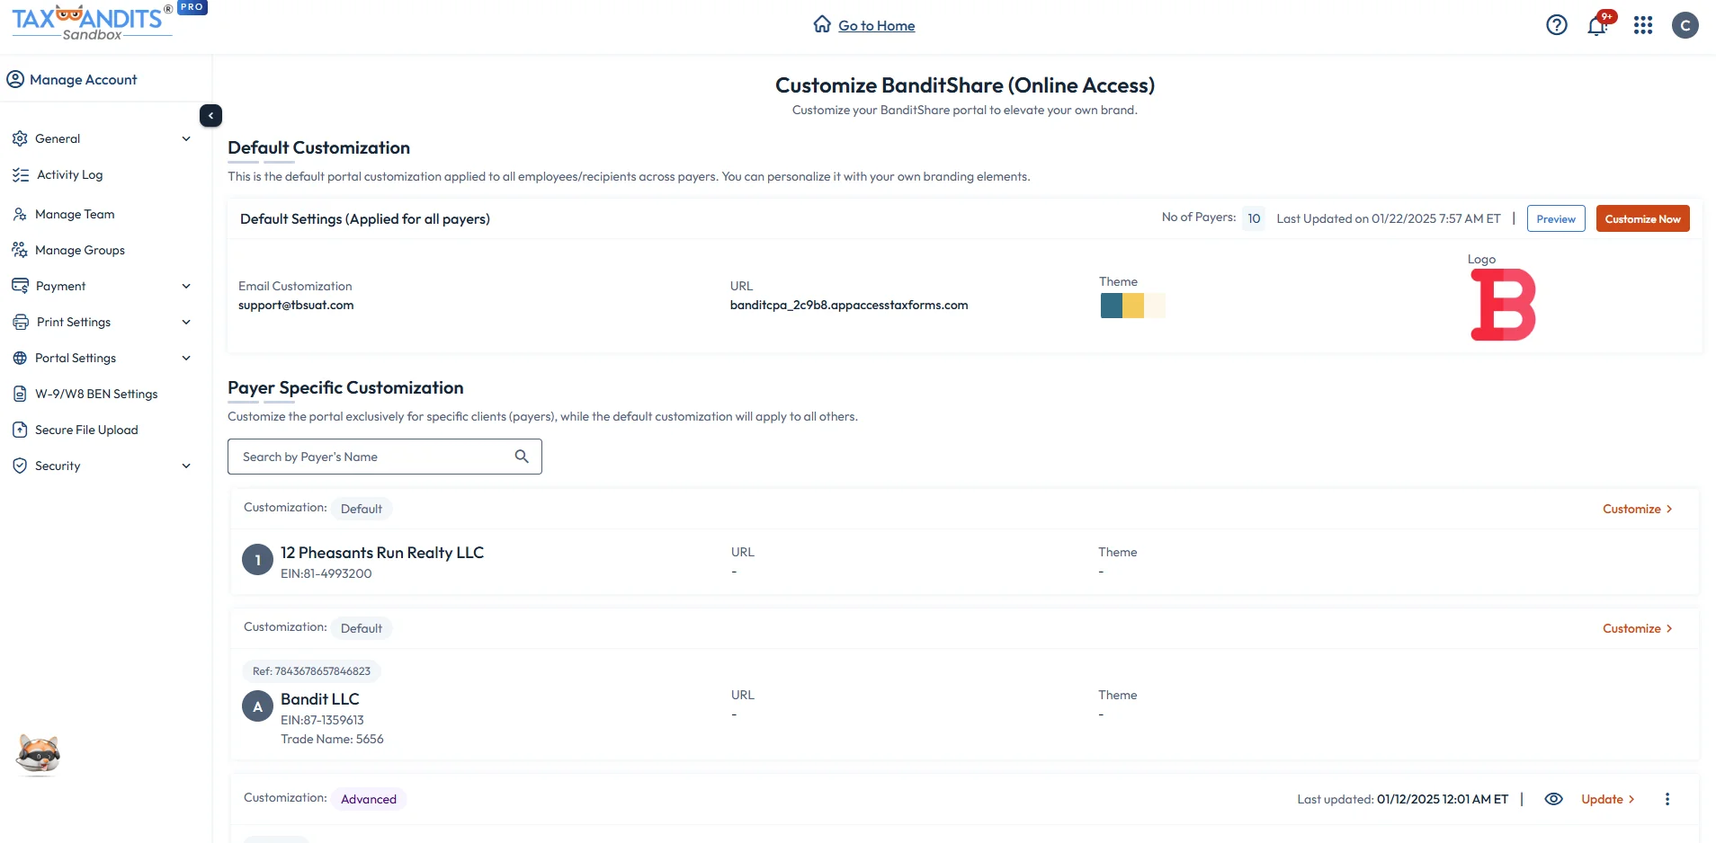The image size is (1716, 843).
Task: Click Update on Advanced customization
Action: (1608, 799)
